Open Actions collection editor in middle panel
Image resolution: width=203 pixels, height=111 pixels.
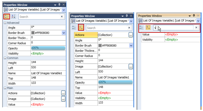point(130,35)
